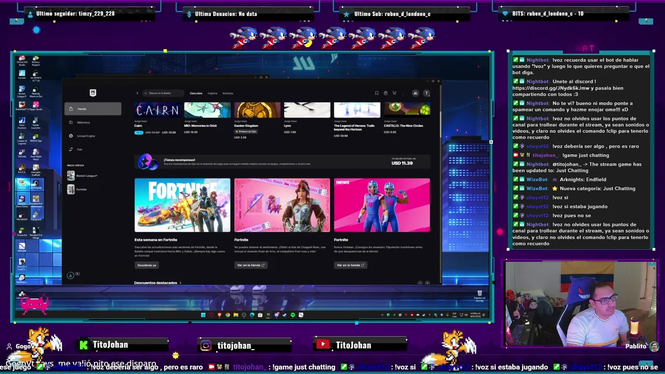Open the League of Legends desktop icon

tap(22, 140)
